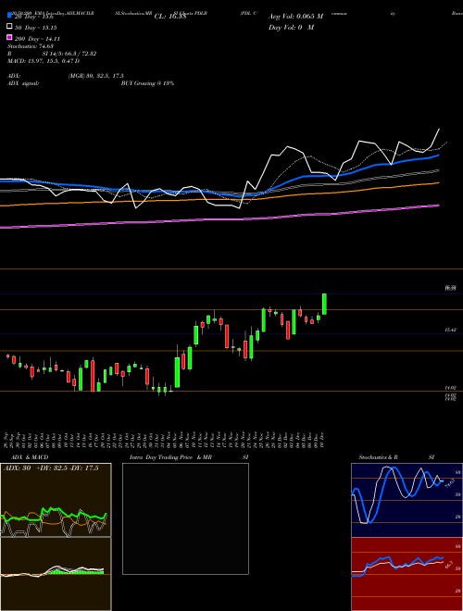
Task: Click the 'Stochastics & R' panel title
Action: coord(379,457)
